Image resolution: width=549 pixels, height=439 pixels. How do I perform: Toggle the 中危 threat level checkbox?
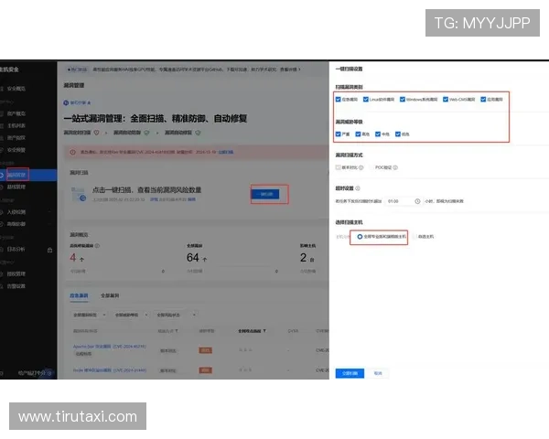[x=377, y=134]
